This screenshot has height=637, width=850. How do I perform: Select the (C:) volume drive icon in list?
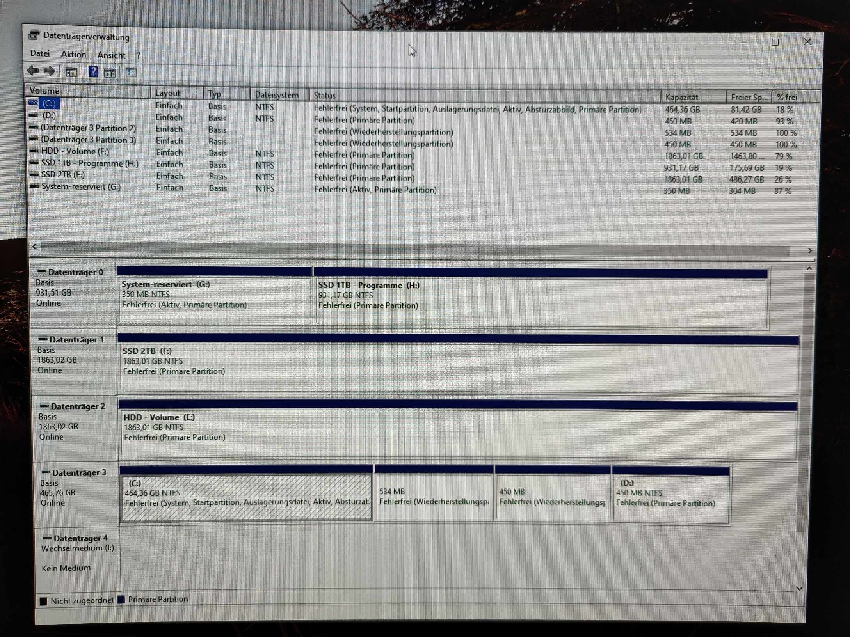pyautogui.click(x=33, y=103)
